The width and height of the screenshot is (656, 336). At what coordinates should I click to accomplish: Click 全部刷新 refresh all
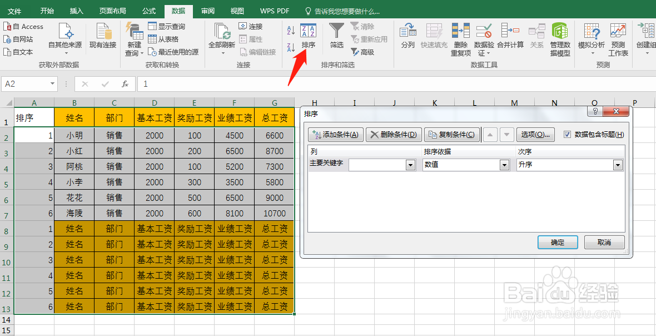pos(222,39)
